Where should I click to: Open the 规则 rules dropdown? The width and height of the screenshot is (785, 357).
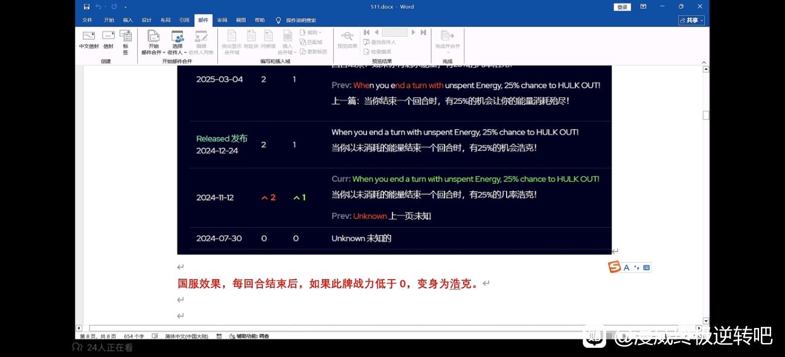311,33
